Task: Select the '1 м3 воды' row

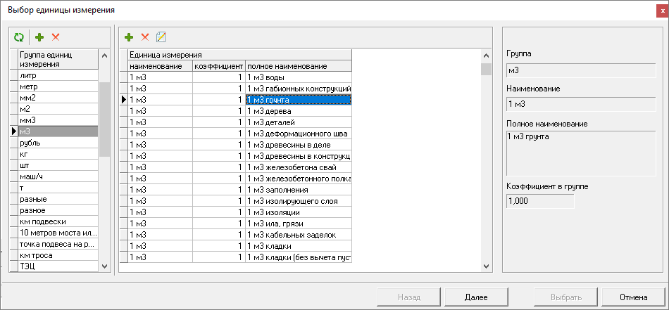Action: [298, 77]
